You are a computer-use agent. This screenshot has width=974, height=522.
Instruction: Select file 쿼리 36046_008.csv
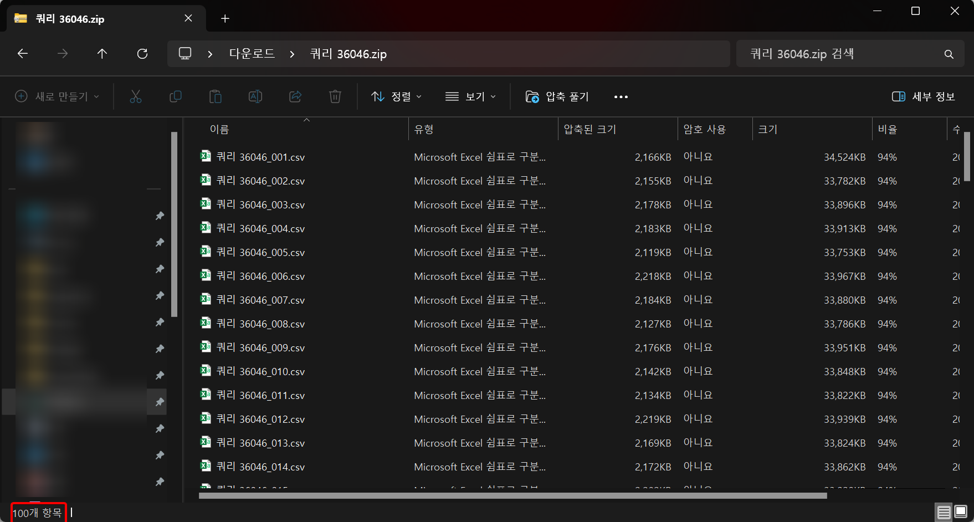(260, 324)
